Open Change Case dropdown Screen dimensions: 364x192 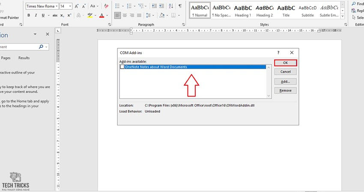pyautogui.click(x=94, y=6)
